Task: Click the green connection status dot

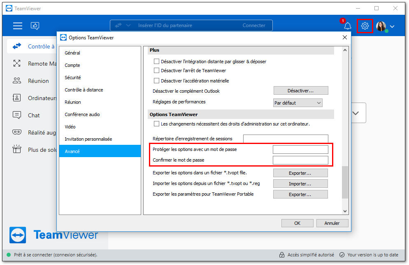Action: (9, 255)
